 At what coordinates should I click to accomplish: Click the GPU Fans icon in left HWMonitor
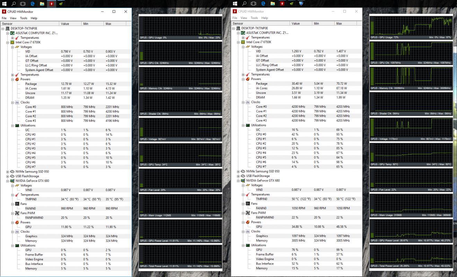(17, 204)
